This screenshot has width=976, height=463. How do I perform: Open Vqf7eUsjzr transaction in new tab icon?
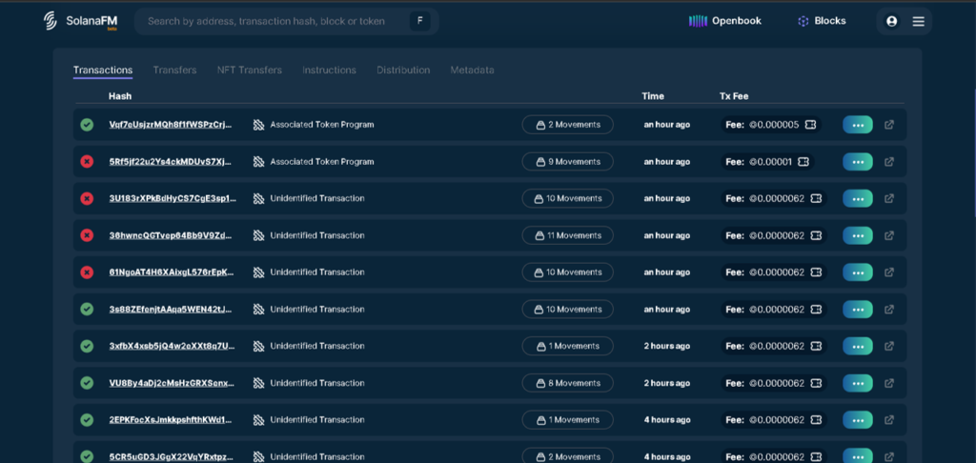pos(889,125)
